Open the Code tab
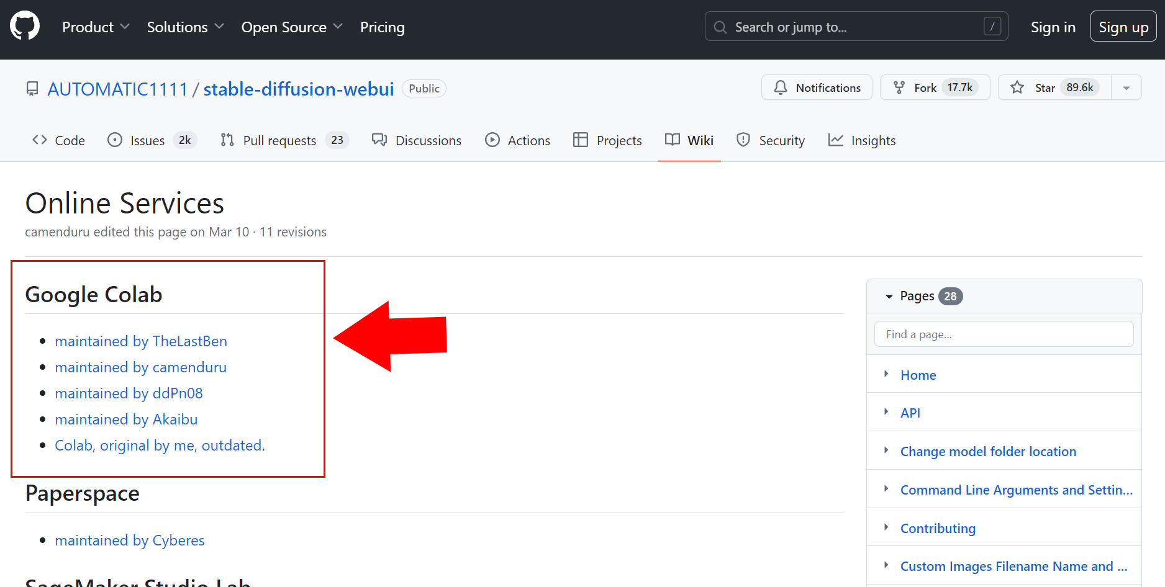 pos(58,140)
